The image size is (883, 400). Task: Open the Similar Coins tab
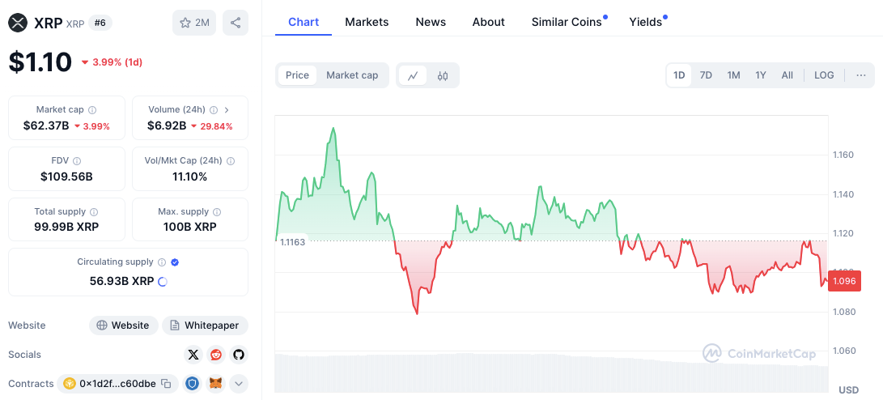coord(567,22)
